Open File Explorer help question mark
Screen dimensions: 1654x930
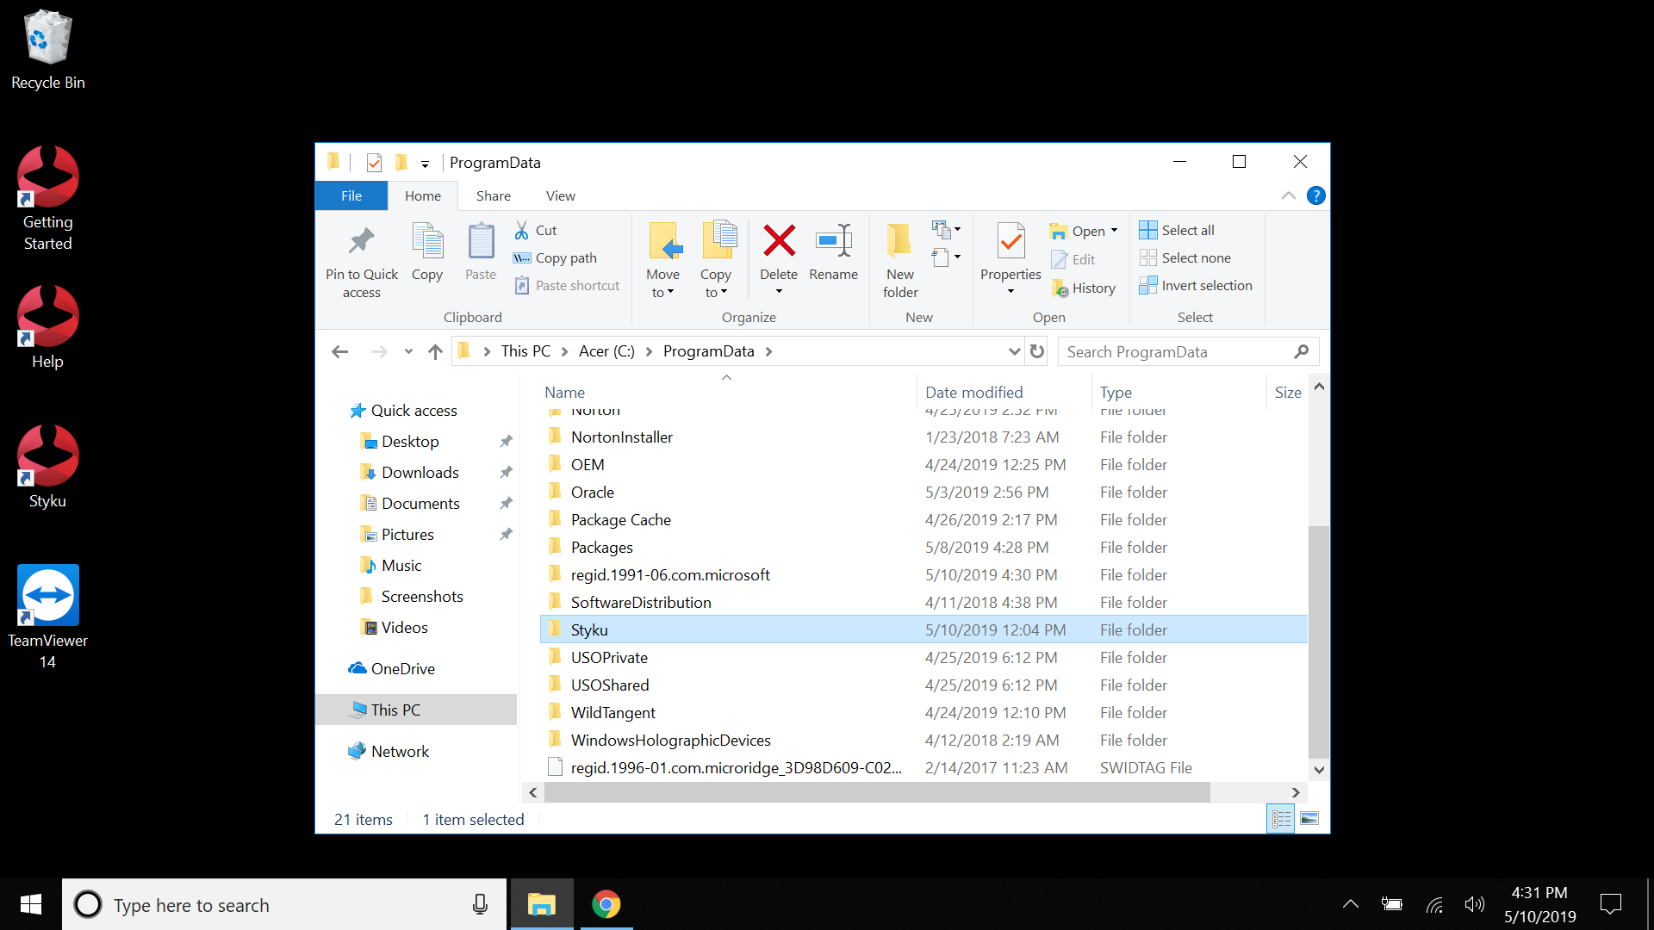[x=1315, y=195]
